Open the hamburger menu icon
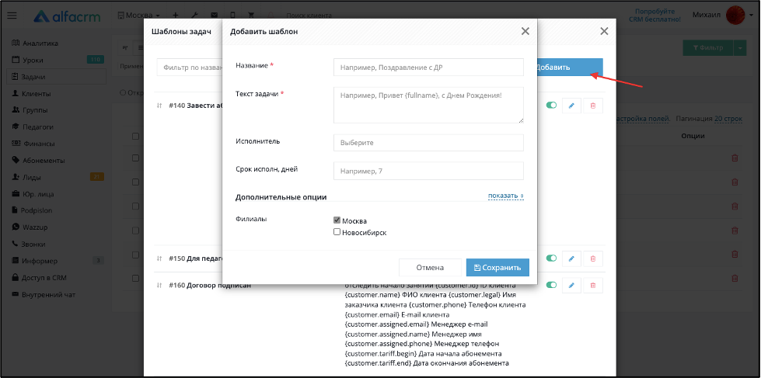Viewport: 761px width, 378px height. [x=12, y=16]
